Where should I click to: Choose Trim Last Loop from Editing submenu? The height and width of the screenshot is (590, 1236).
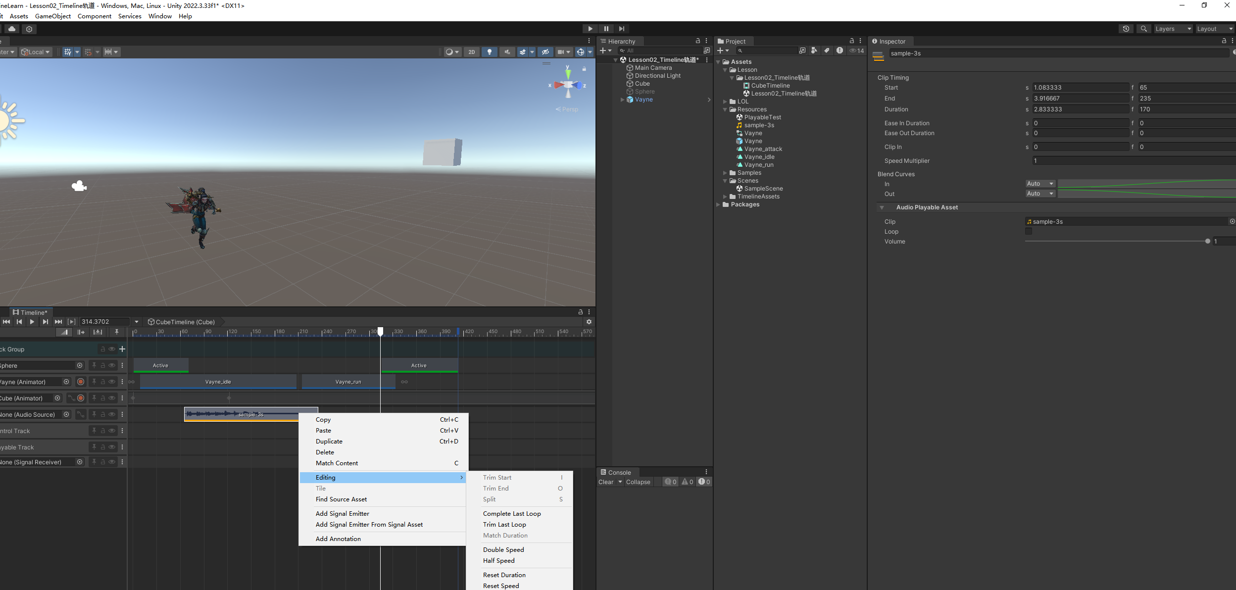coord(504,524)
